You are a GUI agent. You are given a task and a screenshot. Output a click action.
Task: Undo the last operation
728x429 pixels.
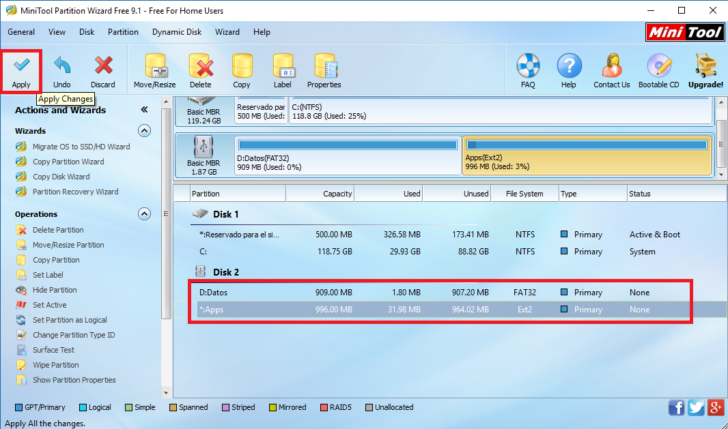pyautogui.click(x=61, y=72)
